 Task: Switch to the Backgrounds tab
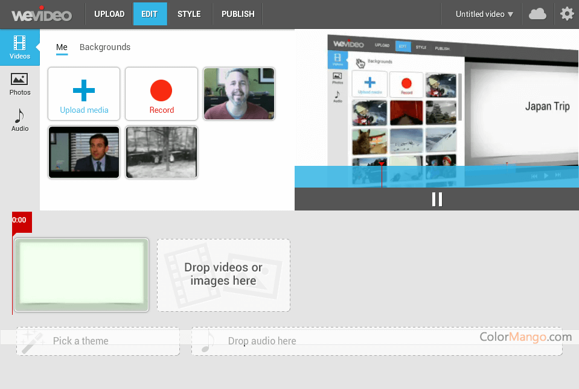pos(105,47)
